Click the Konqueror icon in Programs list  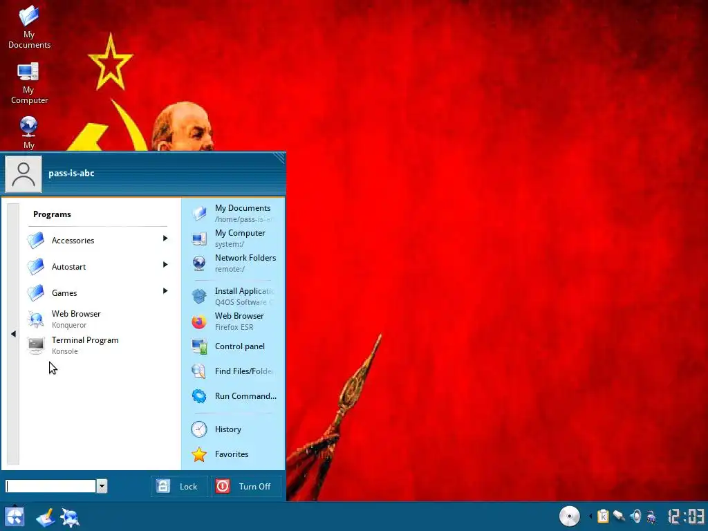pos(36,319)
